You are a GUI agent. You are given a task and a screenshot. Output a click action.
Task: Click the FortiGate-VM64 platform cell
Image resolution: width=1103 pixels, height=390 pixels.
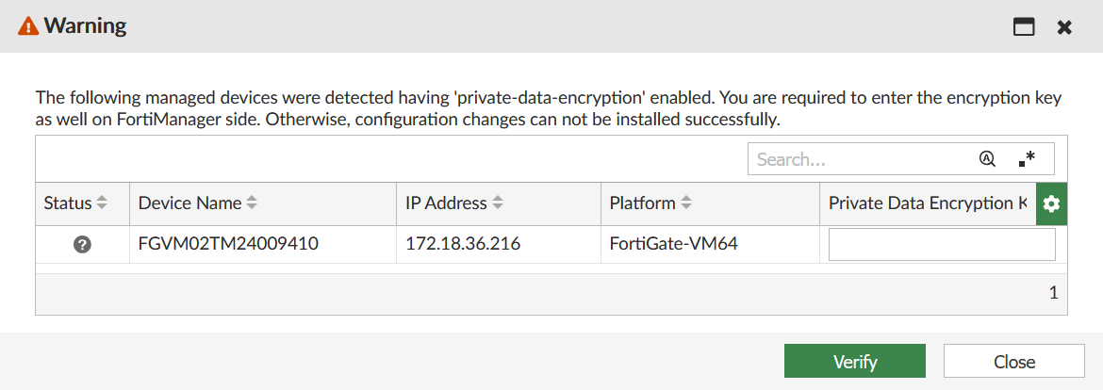point(673,245)
